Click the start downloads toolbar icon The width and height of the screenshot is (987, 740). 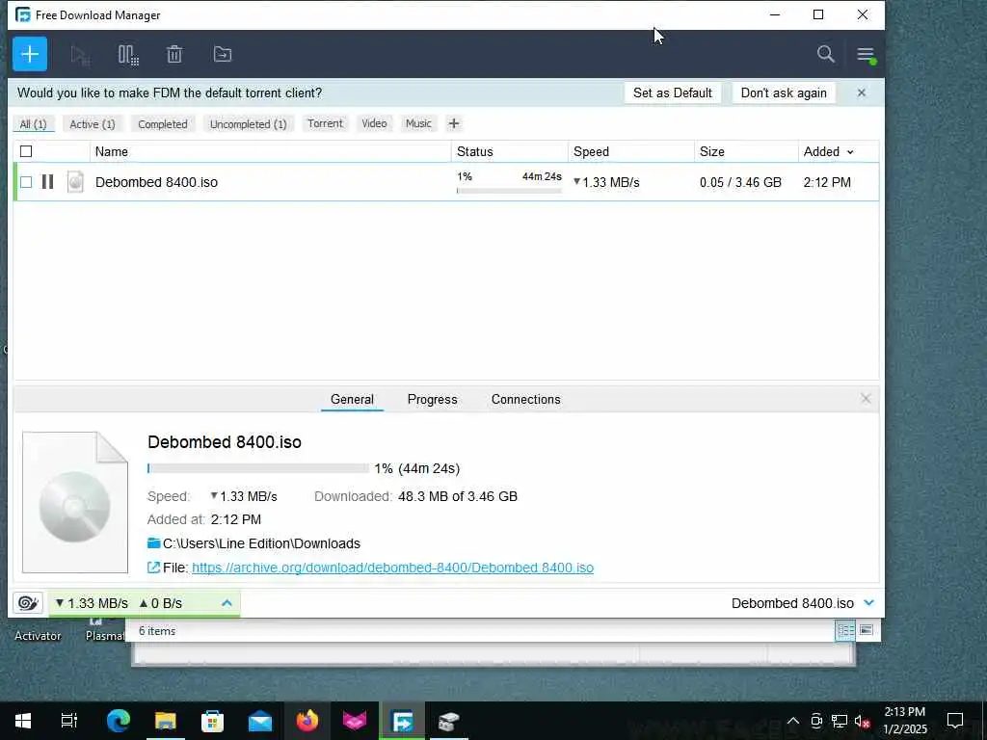81,55
